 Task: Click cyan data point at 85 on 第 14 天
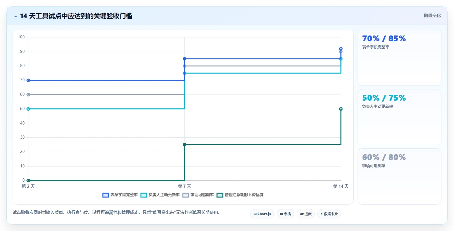point(341,59)
